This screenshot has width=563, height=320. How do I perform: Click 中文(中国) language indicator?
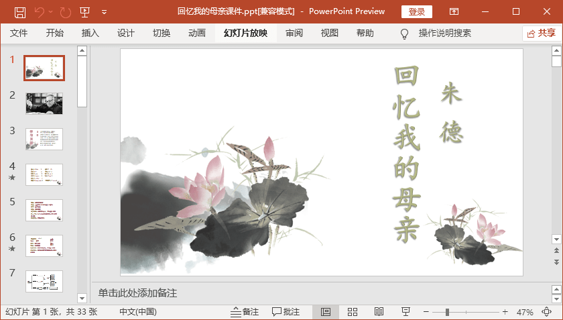pos(138,312)
